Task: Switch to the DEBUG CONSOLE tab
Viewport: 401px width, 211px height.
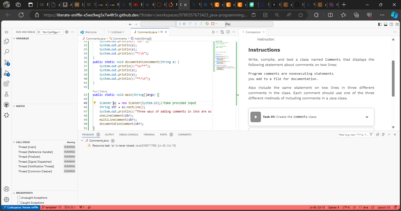Action: coord(129,135)
